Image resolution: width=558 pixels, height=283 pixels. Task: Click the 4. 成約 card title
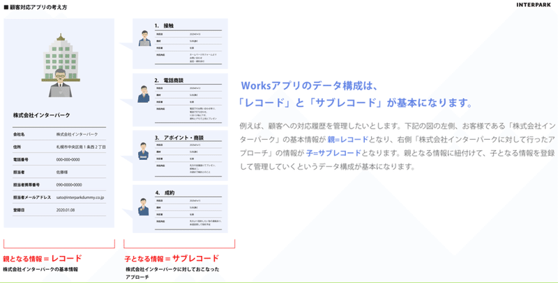(165, 193)
